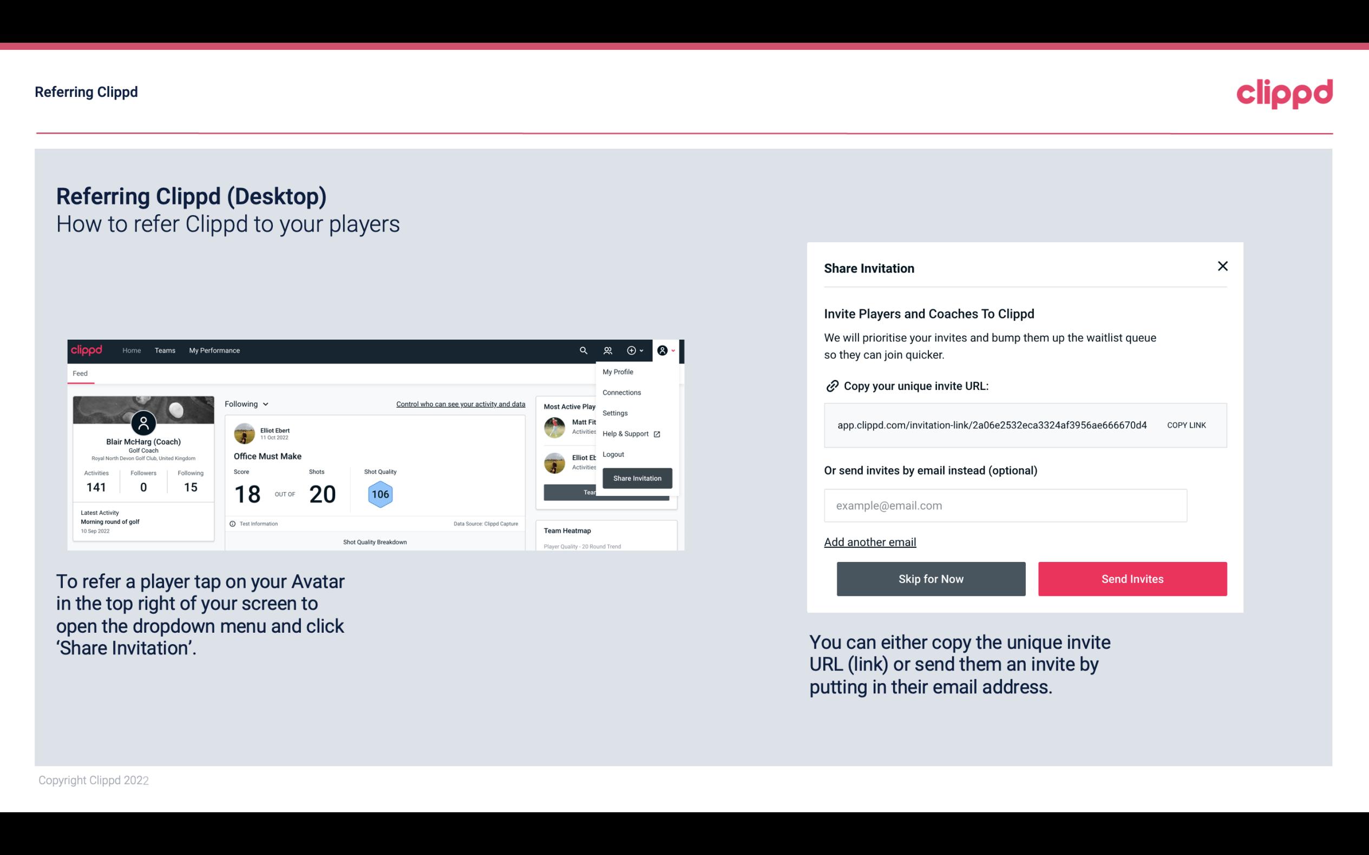Click the 'Teams' menu item in navigation
The width and height of the screenshot is (1369, 855).
point(163,350)
